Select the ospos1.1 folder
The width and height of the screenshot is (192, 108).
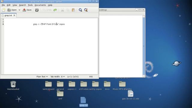click(x=72, y=85)
